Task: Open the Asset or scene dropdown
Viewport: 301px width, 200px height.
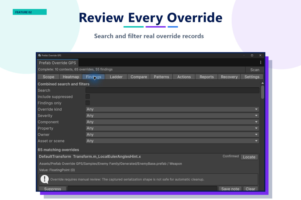Action: pos(172,141)
